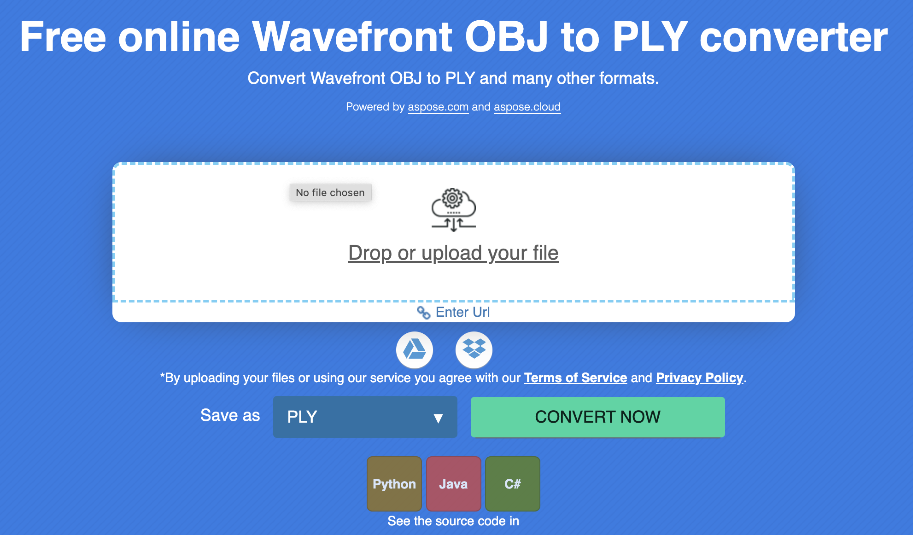Click the chain link URL icon

click(x=423, y=313)
